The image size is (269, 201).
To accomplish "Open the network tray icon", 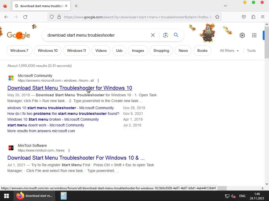I will [x=227, y=196].
